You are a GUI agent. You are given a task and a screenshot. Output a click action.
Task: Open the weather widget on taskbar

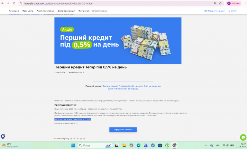click(10, 145)
